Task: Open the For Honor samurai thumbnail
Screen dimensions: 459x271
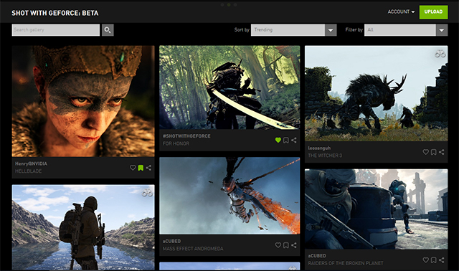Action: coord(229,87)
